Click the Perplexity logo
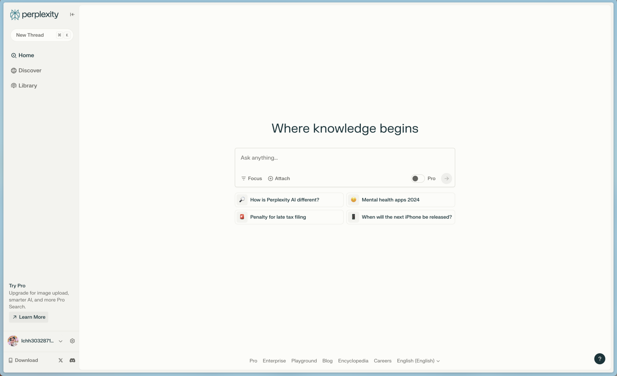Viewport: 617px width, 376px height. pyautogui.click(x=34, y=14)
